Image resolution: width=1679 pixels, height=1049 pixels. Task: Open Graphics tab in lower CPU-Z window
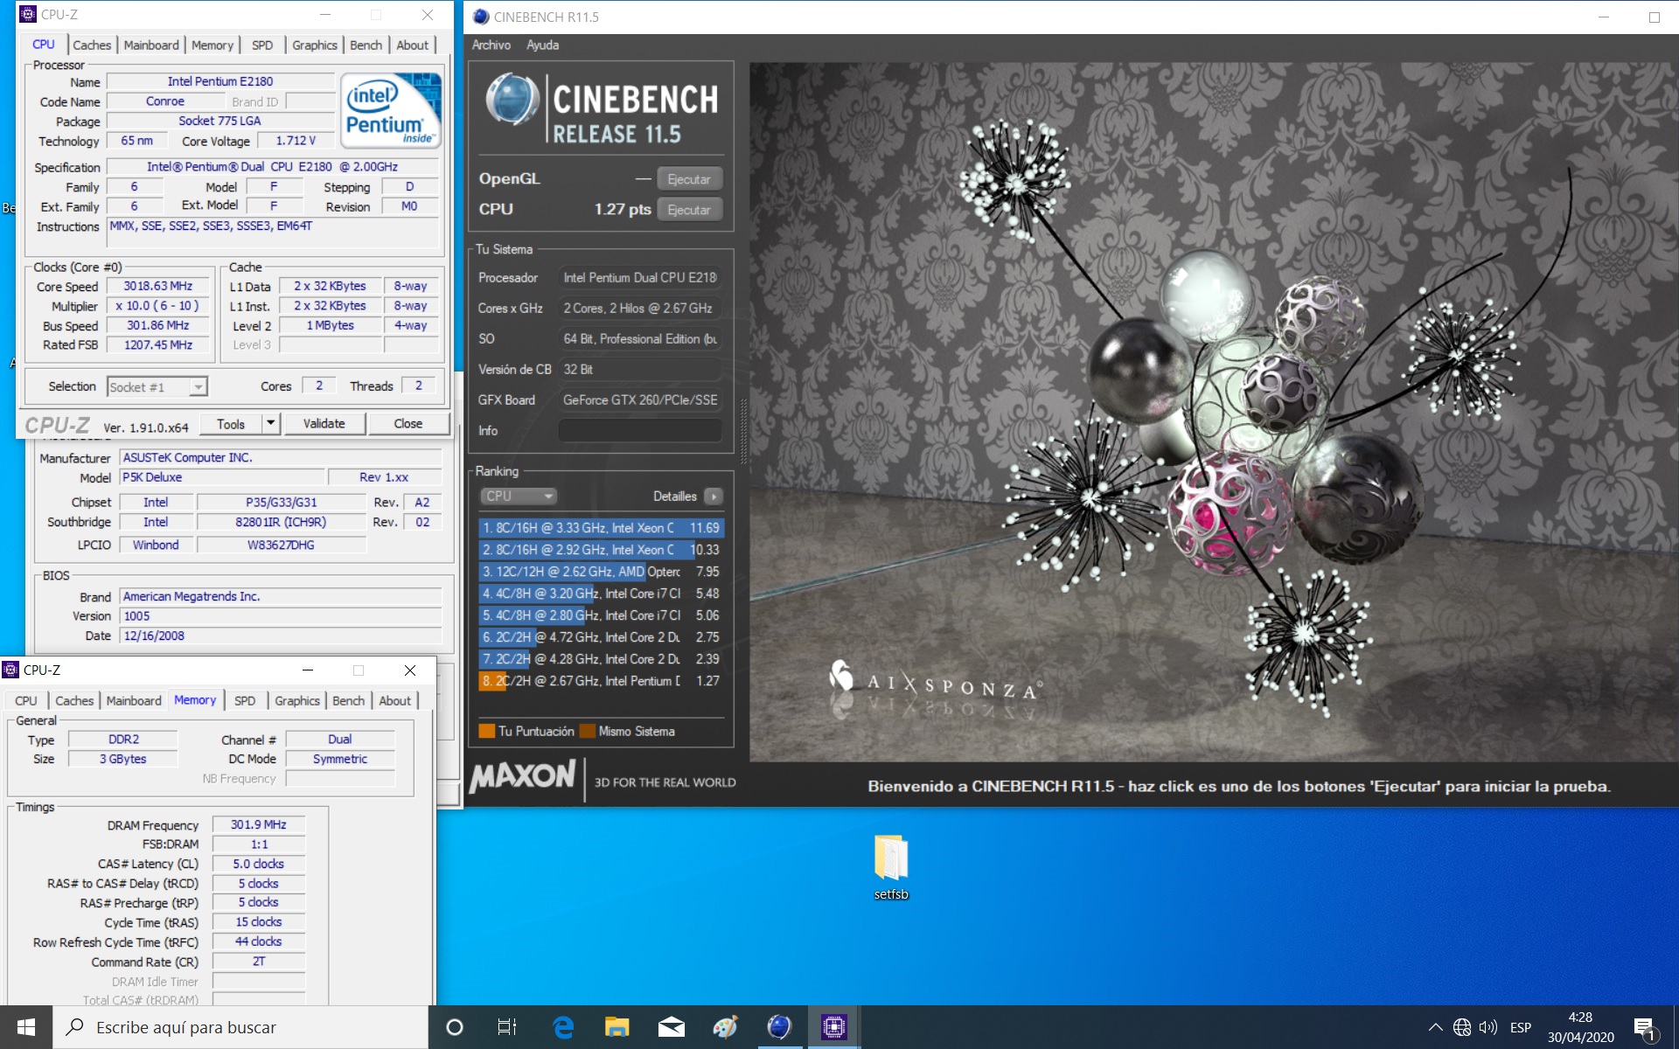point(297,700)
